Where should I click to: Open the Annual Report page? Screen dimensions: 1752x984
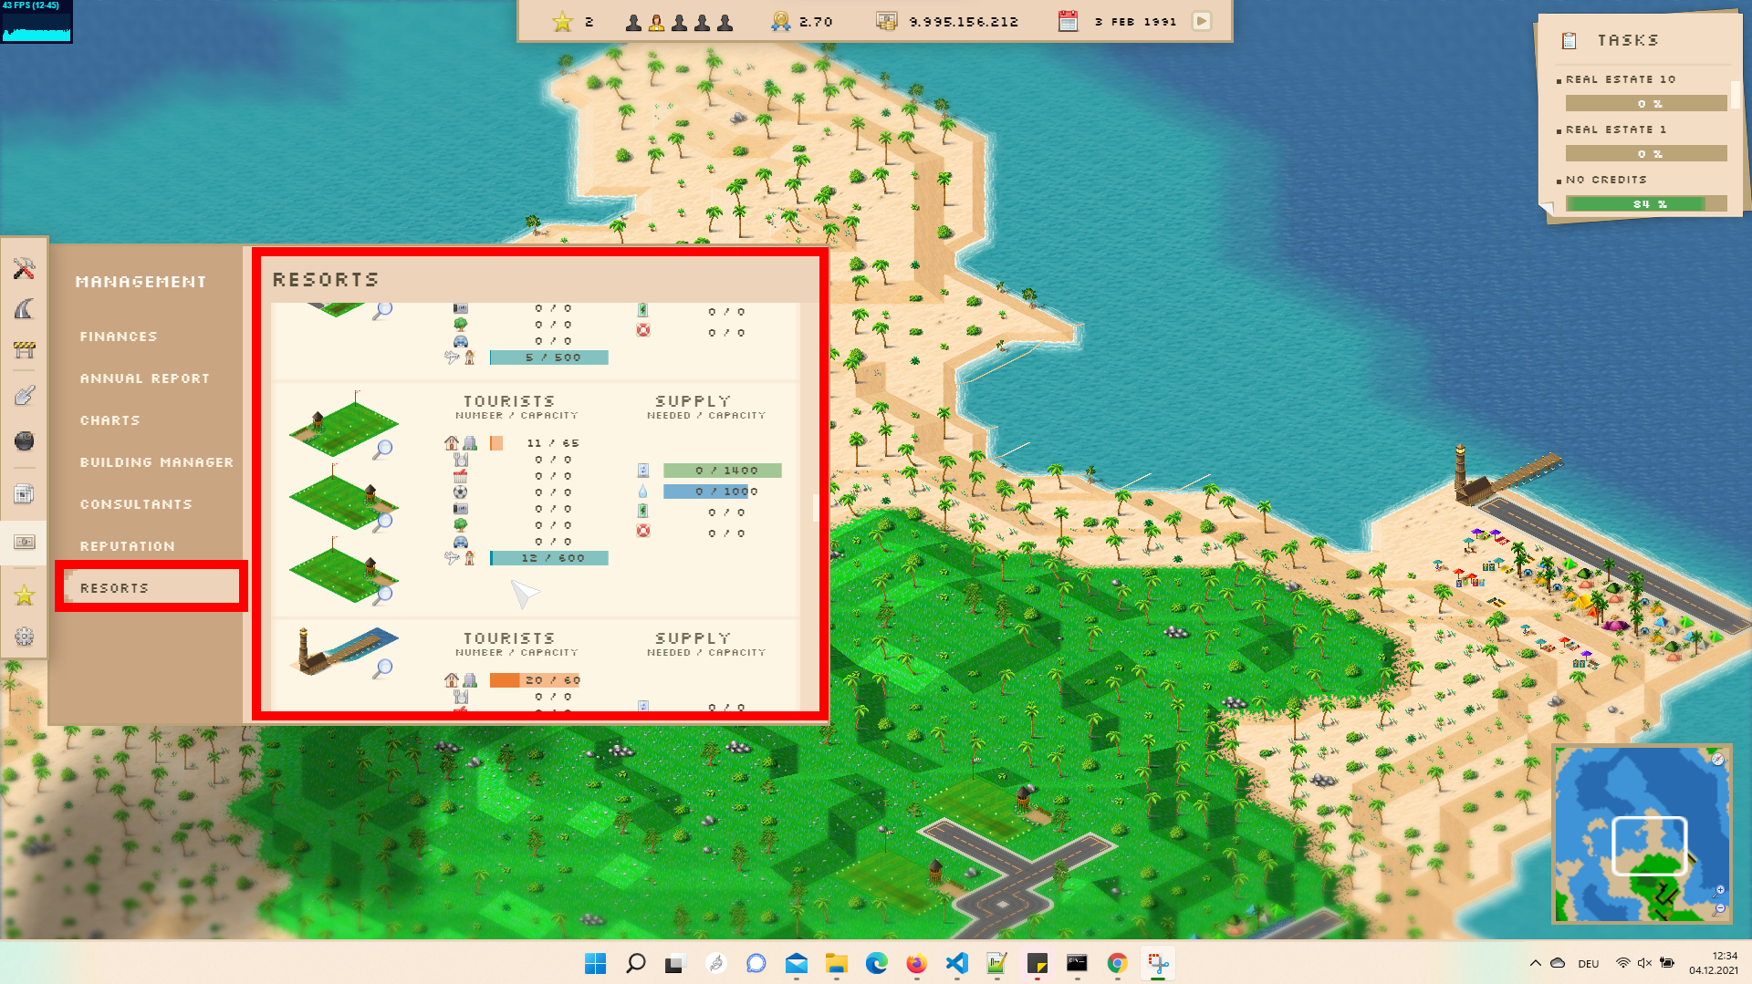point(145,378)
